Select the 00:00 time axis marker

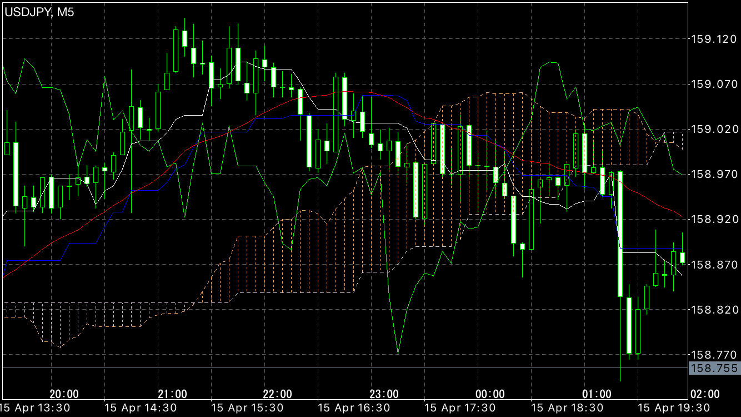(490, 394)
